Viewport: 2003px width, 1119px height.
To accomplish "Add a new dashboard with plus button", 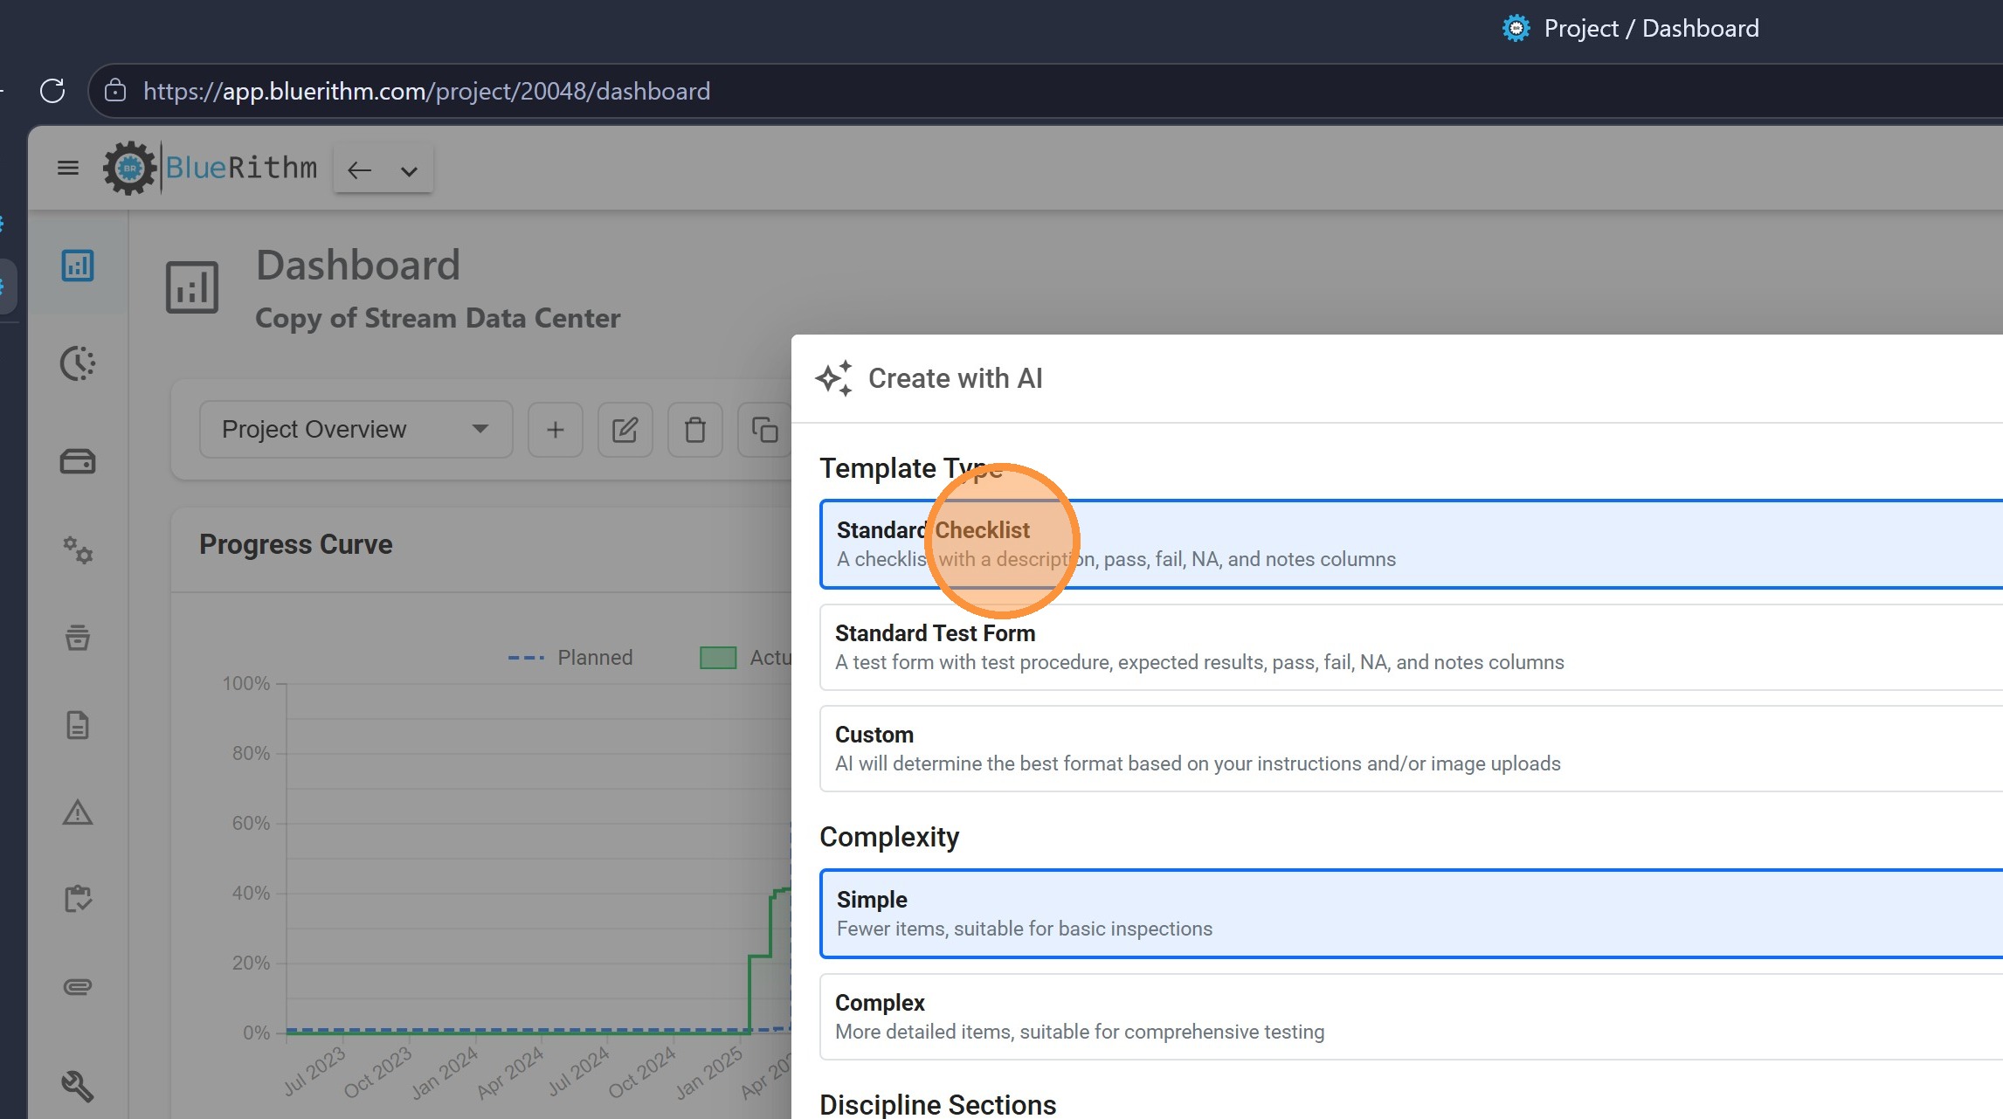I will tap(556, 430).
